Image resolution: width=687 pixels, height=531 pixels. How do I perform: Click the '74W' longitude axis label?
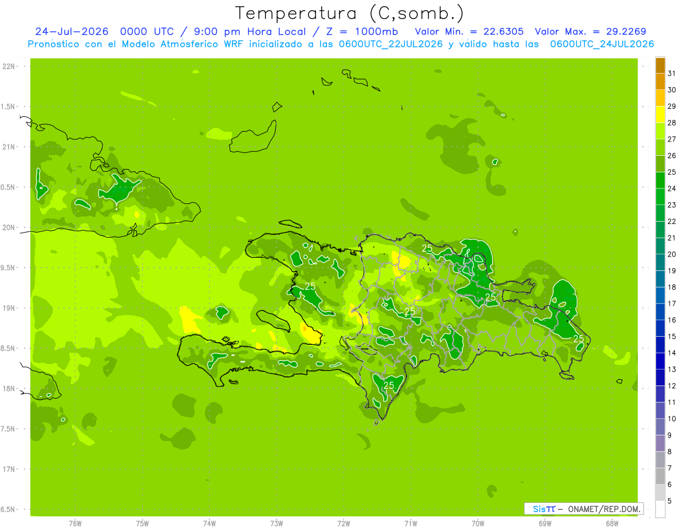click(210, 524)
